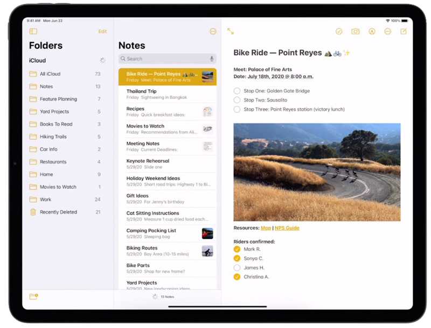Uncheck rider Sonya C.
This screenshot has height=328, width=431.
pos(237,258)
